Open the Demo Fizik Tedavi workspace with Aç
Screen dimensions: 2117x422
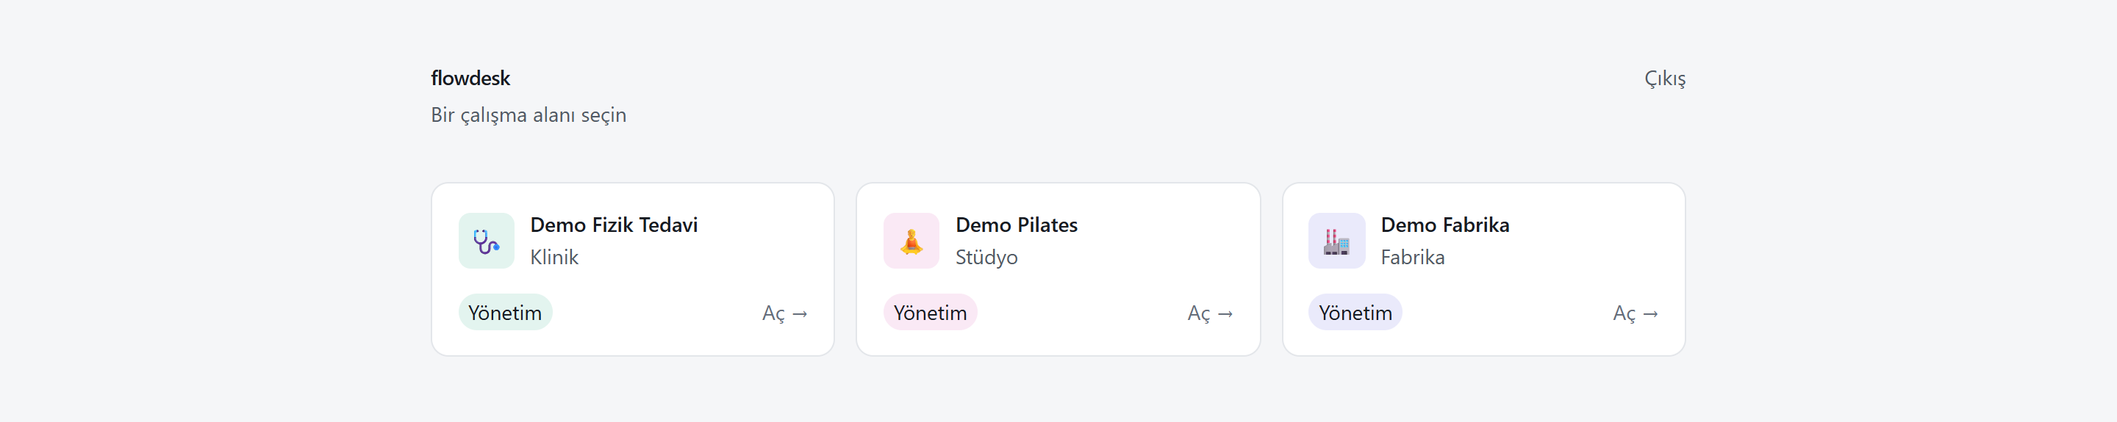pos(784,313)
